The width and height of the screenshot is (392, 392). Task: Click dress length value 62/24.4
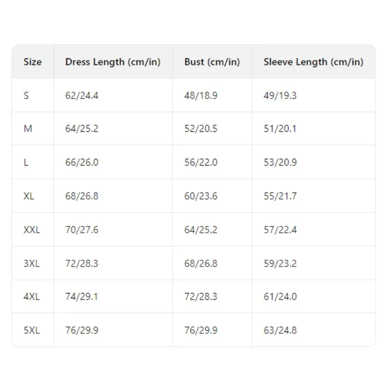point(82,96)
